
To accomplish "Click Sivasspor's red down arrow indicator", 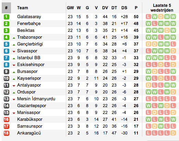I will 14,52.
